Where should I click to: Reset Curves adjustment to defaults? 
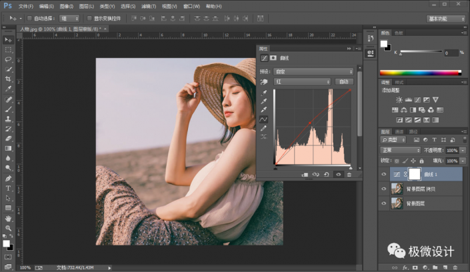pyautogui.click(x=327, y=175)
